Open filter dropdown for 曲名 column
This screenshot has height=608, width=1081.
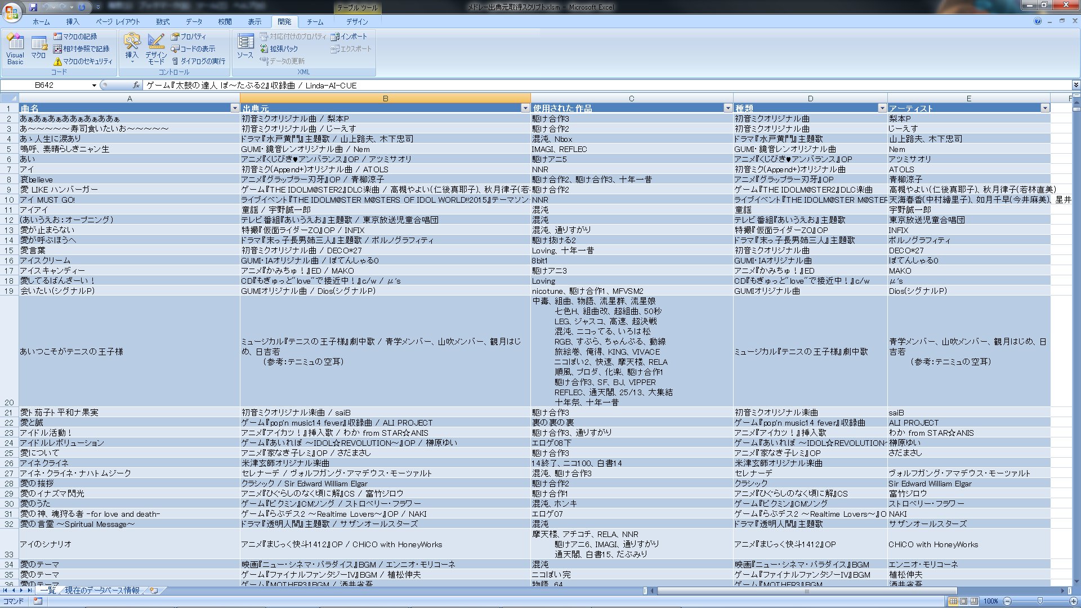pyautogui.click(x=235, y=108)
